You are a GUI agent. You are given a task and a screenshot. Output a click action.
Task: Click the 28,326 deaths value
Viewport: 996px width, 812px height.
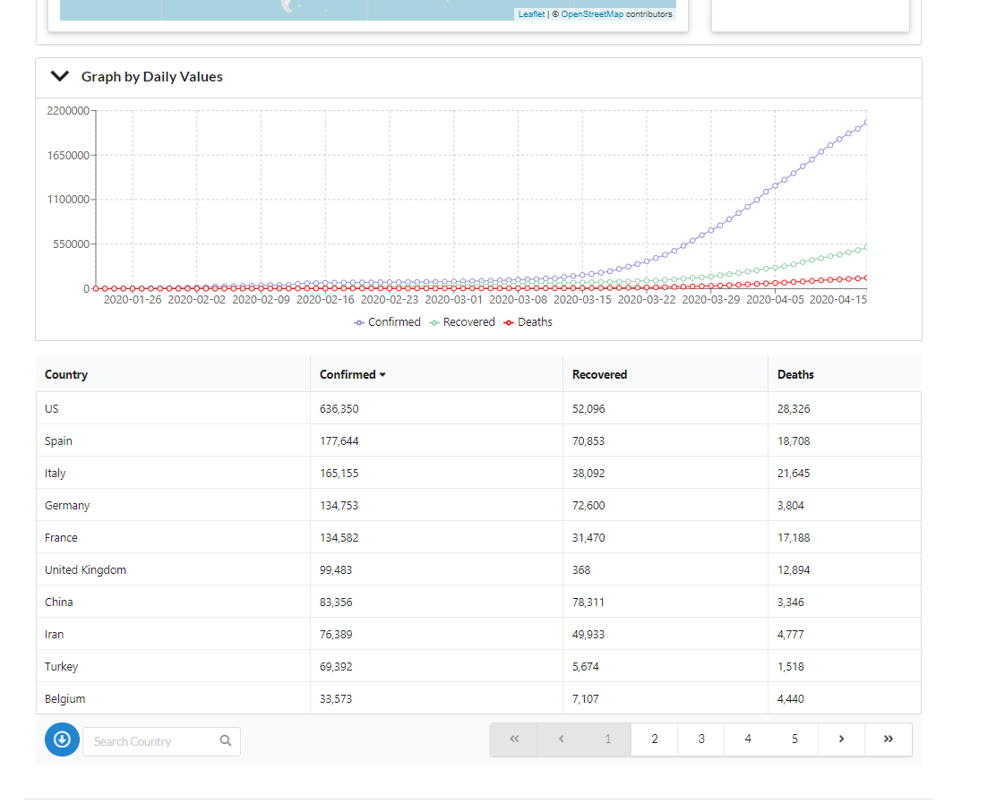coord(794,409)
